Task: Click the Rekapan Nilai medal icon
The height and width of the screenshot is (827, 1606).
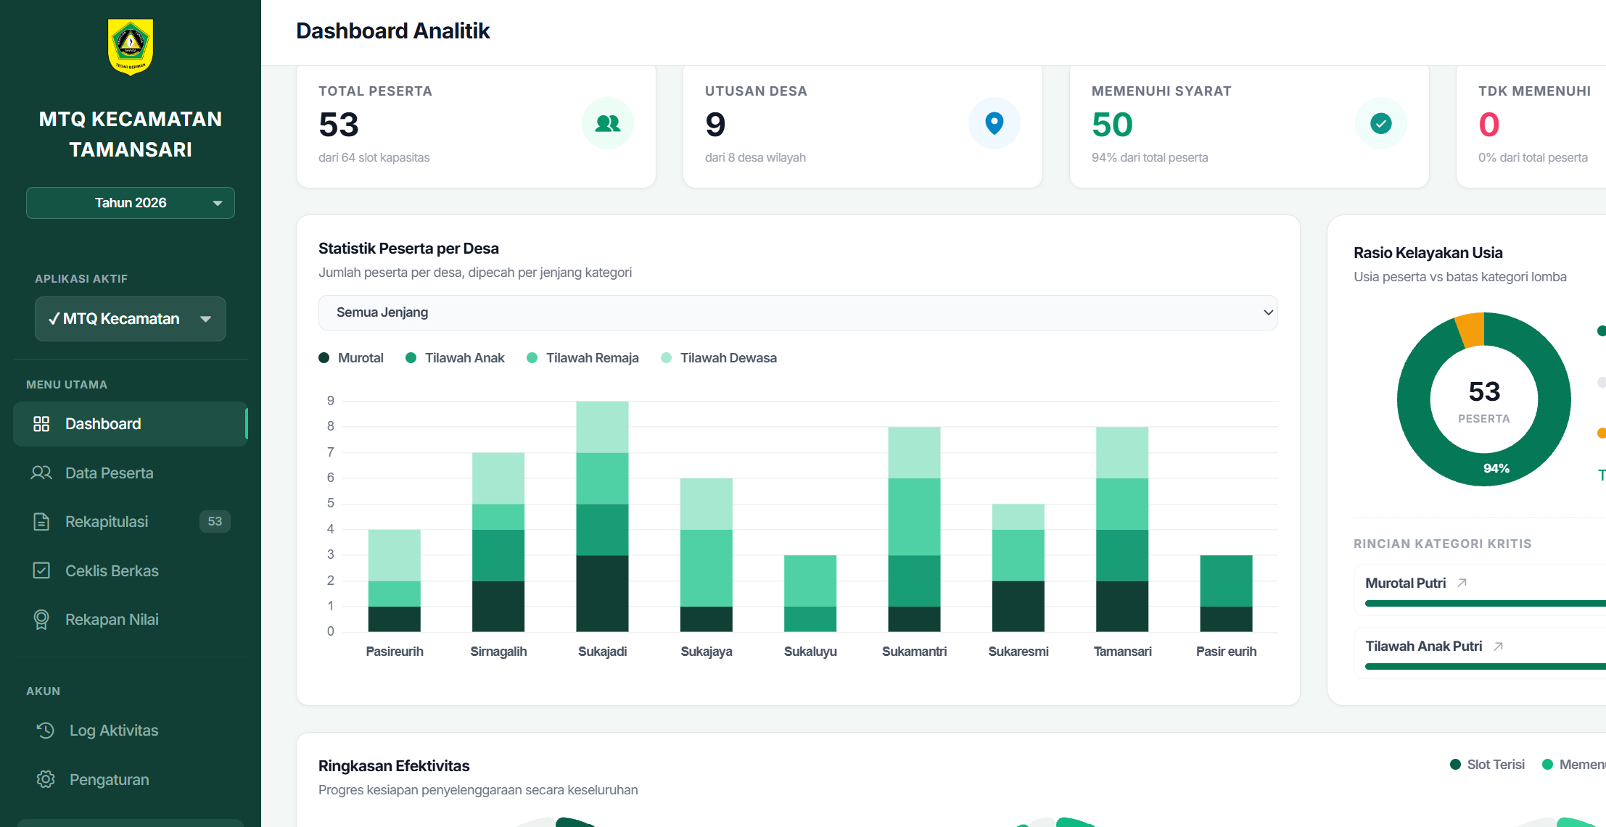Action: click(x=41, y=620)
